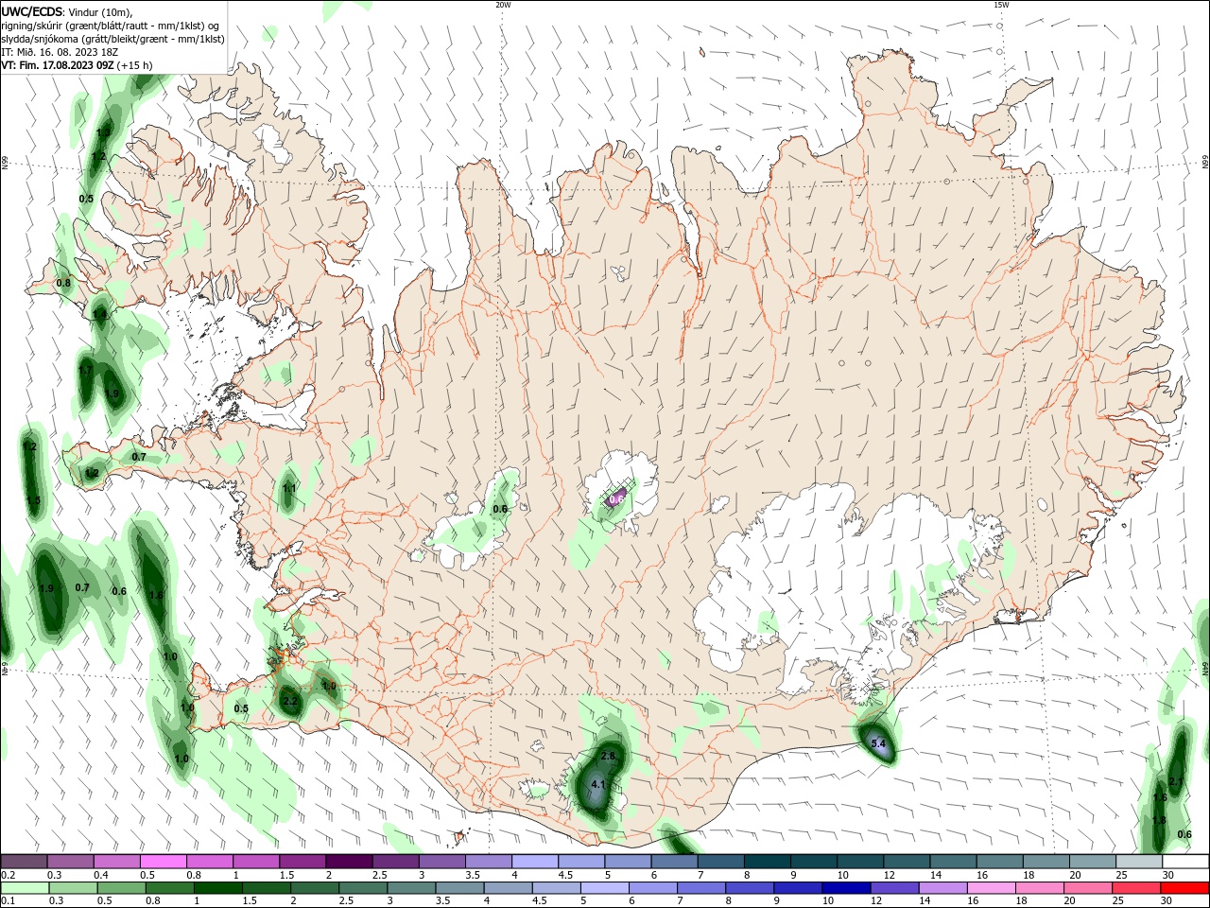Select the 4.1 precipitation value on the south coast
Screen dimensions: 1210x908
598,784
